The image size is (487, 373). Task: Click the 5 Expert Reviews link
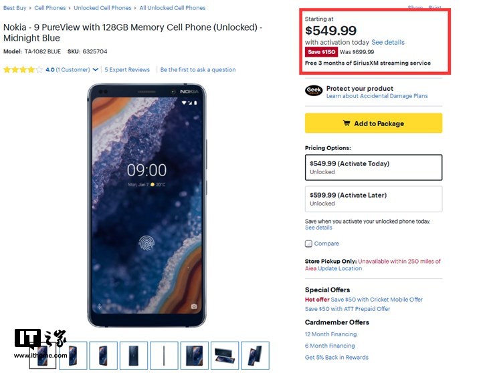[x=127, y=69]
